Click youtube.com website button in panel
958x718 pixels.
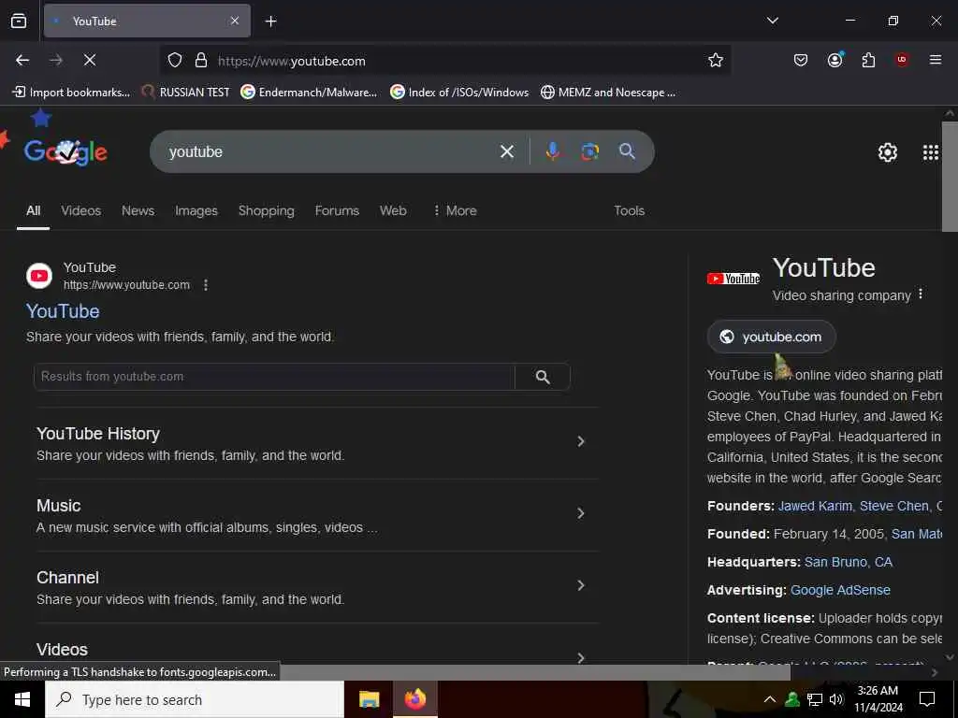(x=771, y=337)
